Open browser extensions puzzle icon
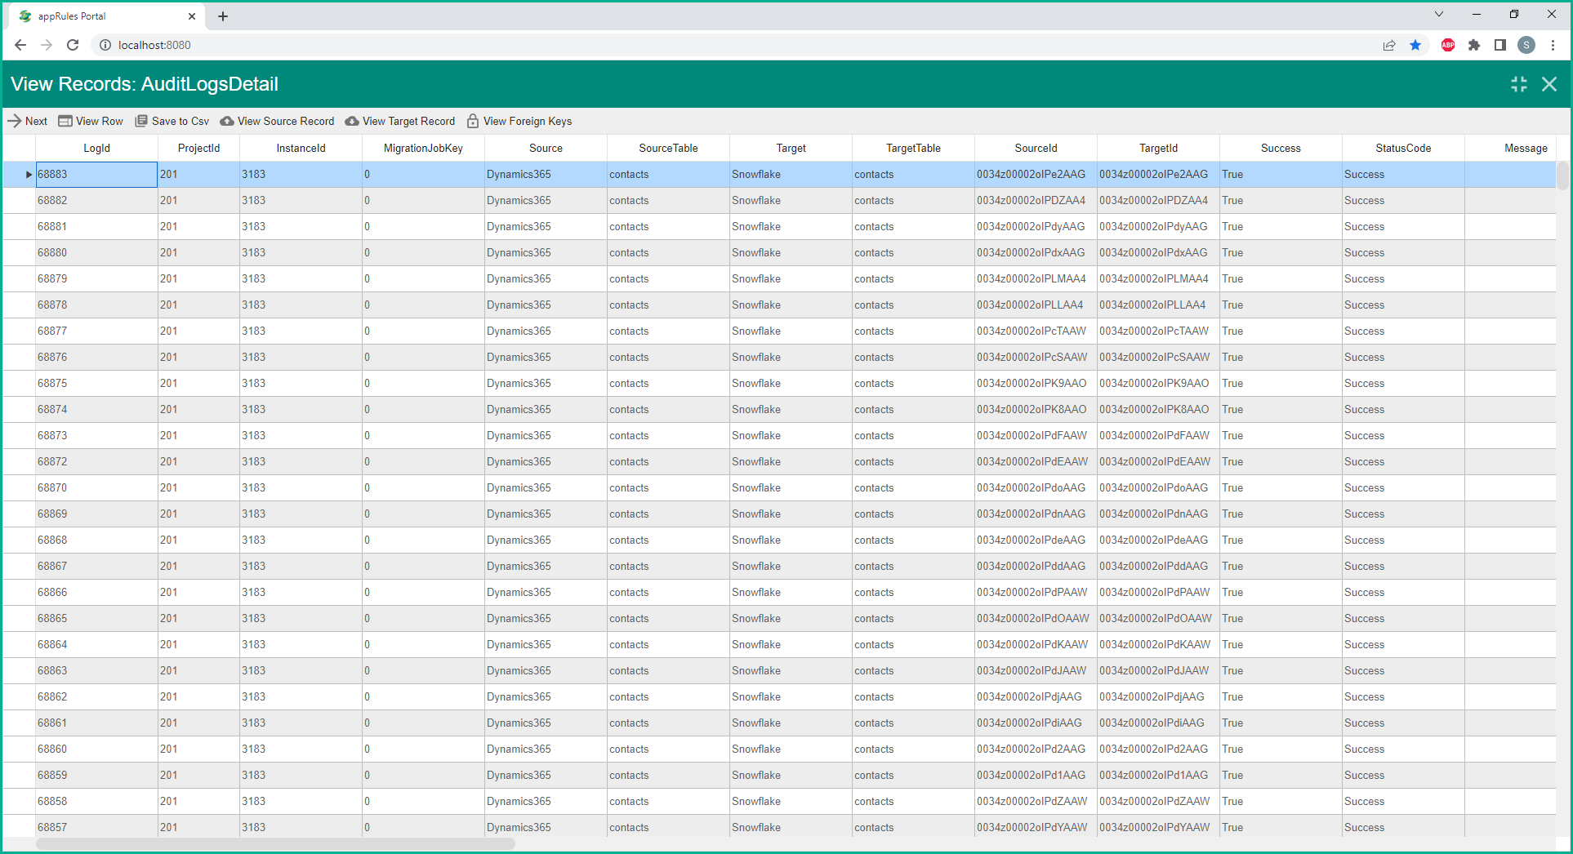Screen dimensions: 1573x854 point(1474,45)
